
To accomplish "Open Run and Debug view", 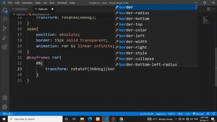I will pyautogui.click(x=5, y=38).
